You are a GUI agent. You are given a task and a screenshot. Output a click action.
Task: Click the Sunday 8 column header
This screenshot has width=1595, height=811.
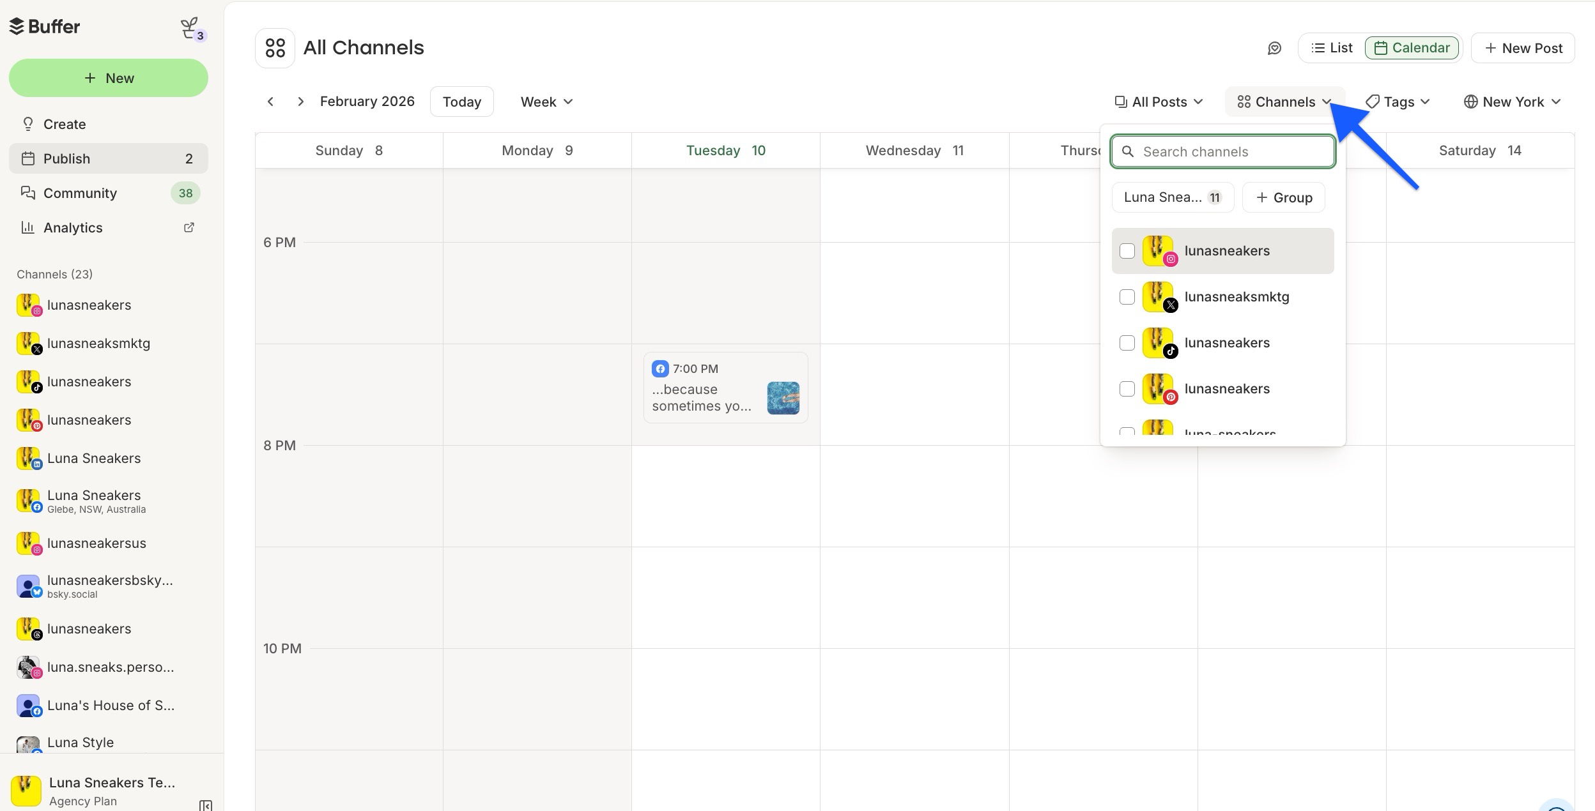349,151
